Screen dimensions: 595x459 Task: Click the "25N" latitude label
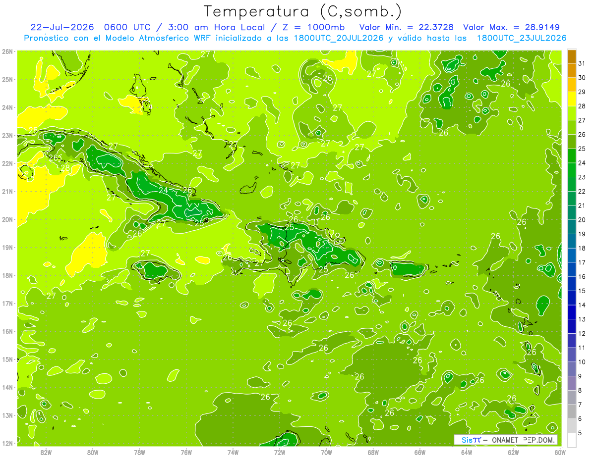[7, 79]
